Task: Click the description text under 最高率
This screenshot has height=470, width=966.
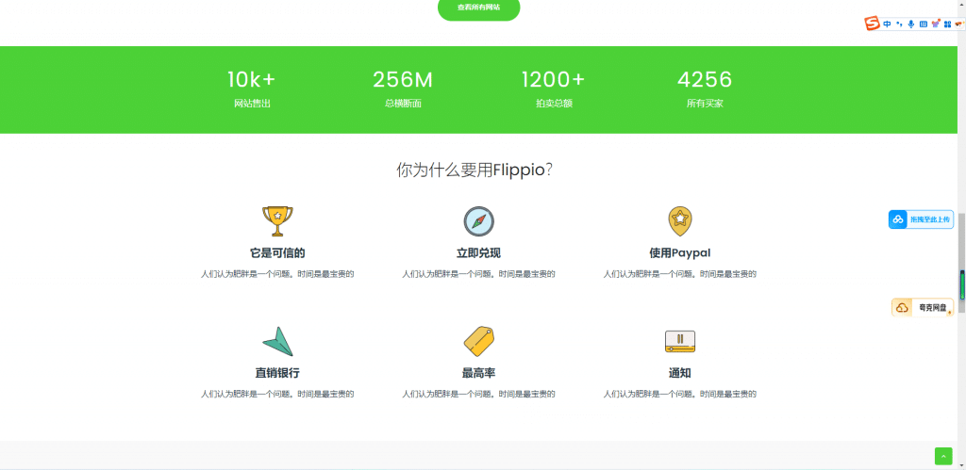Action: pyautogui.click(x=478, y=395)
